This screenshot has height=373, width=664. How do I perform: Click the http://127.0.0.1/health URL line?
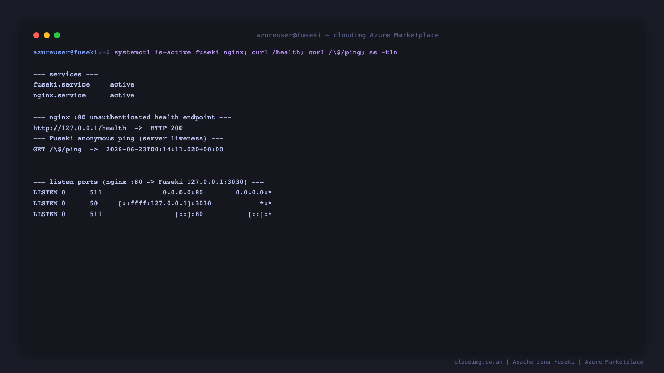pos(108,128)
